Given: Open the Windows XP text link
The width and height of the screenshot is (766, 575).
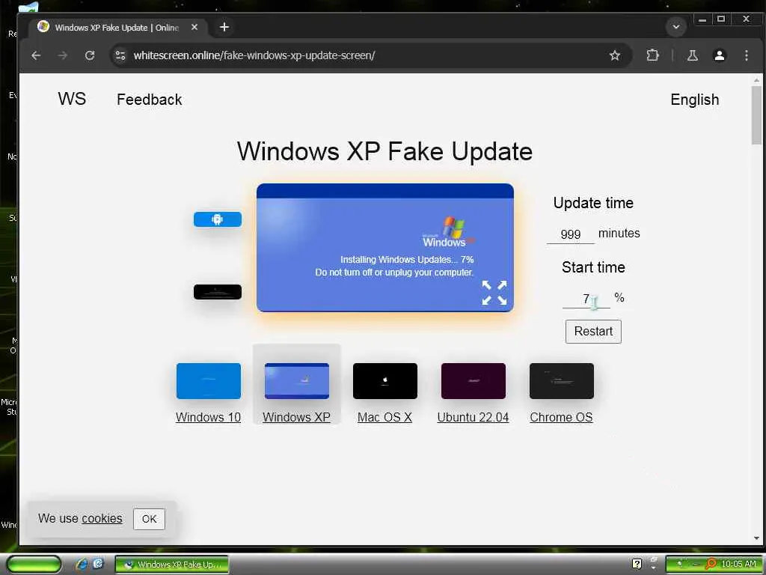Looking at the screenshot, I should pos(296,417).
